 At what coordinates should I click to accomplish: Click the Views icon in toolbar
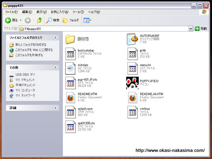87,20
